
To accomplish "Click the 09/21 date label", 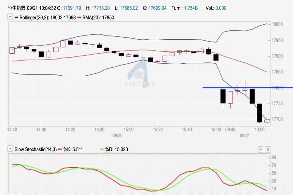I will point(245,136).
